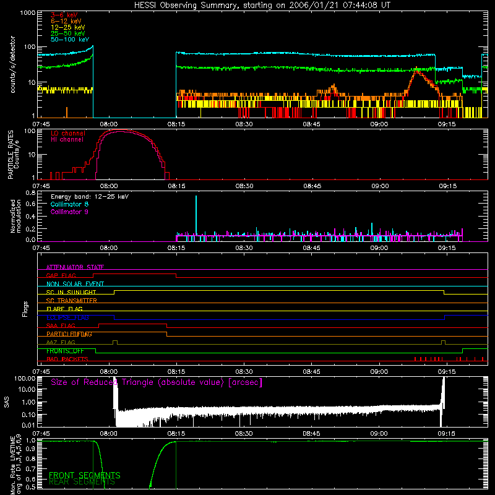Viewport: 495px width, 495px height.
Task: Select the orange PARTICLE_FLAG label
Action: 69,334
